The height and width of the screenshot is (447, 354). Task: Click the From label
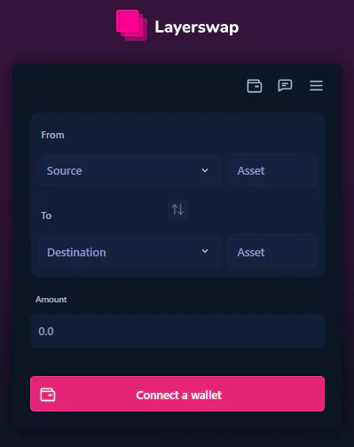click(52, 135)
